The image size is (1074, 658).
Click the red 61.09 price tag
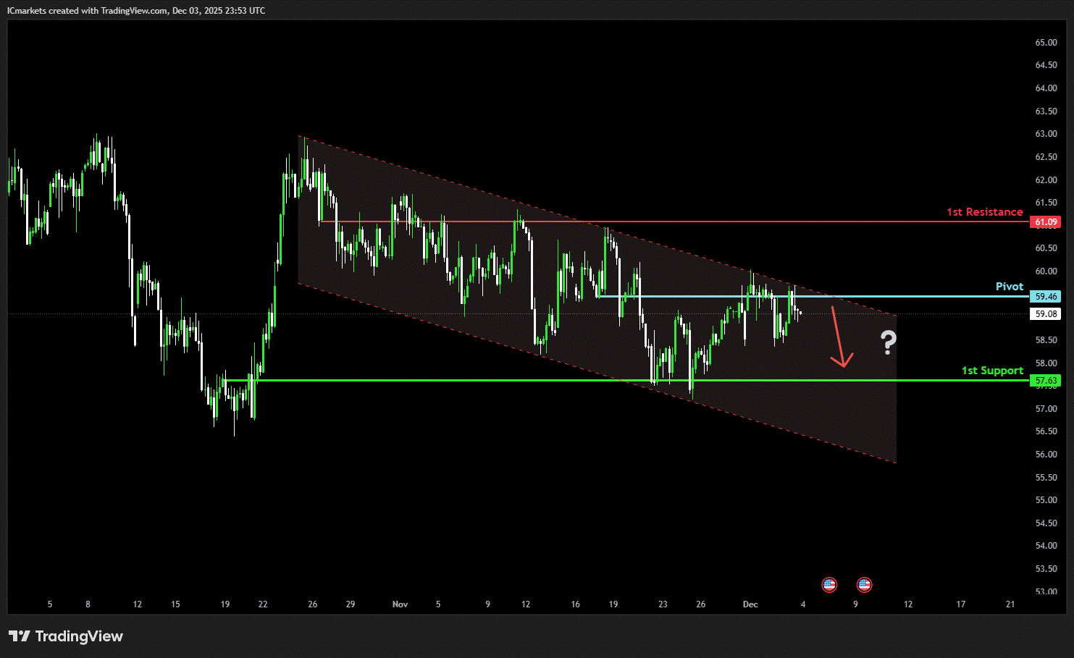1045,222
